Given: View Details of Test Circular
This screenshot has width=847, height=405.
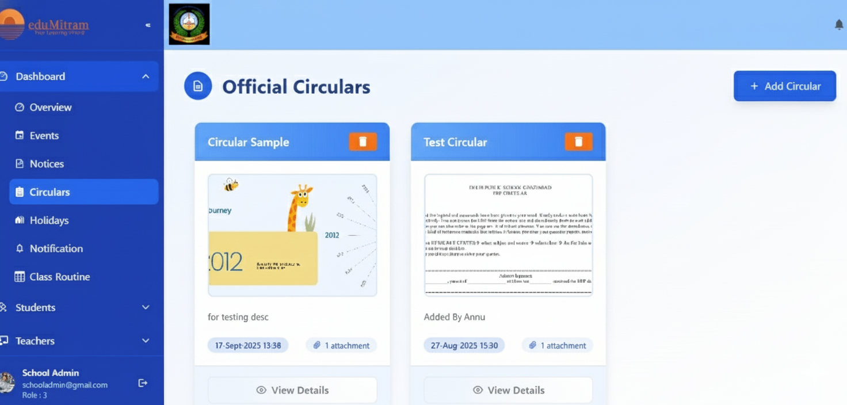Looking at the screenshot, I should pos(508,390).
